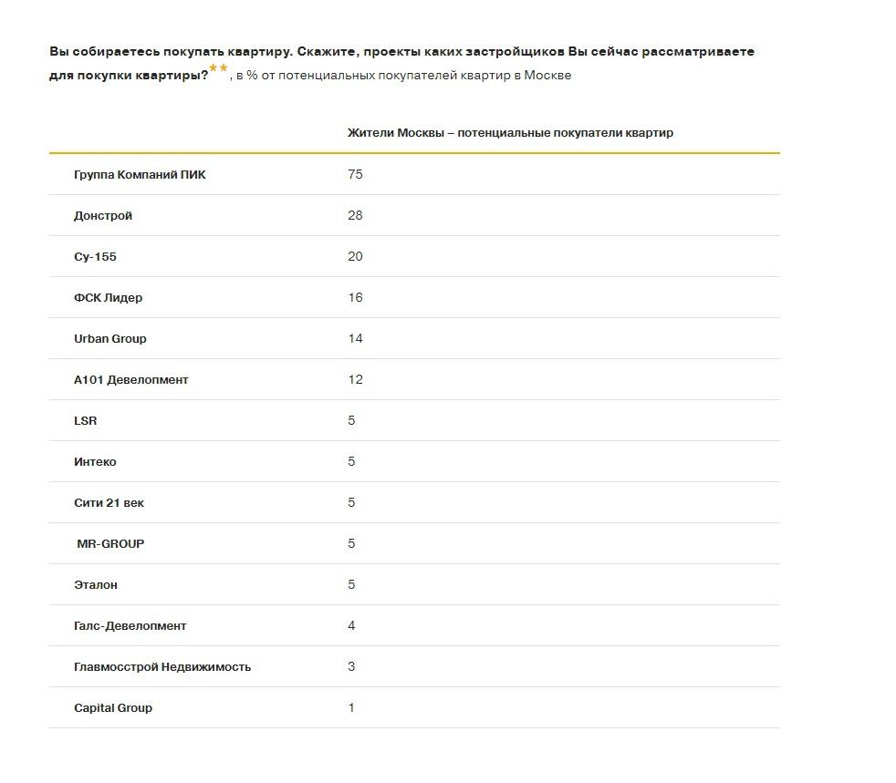Click the value 1 for Capital Group

coord(351,708)
